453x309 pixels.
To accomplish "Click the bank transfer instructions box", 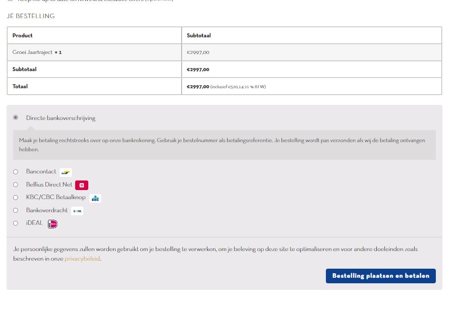I will (x=224, y=145).
